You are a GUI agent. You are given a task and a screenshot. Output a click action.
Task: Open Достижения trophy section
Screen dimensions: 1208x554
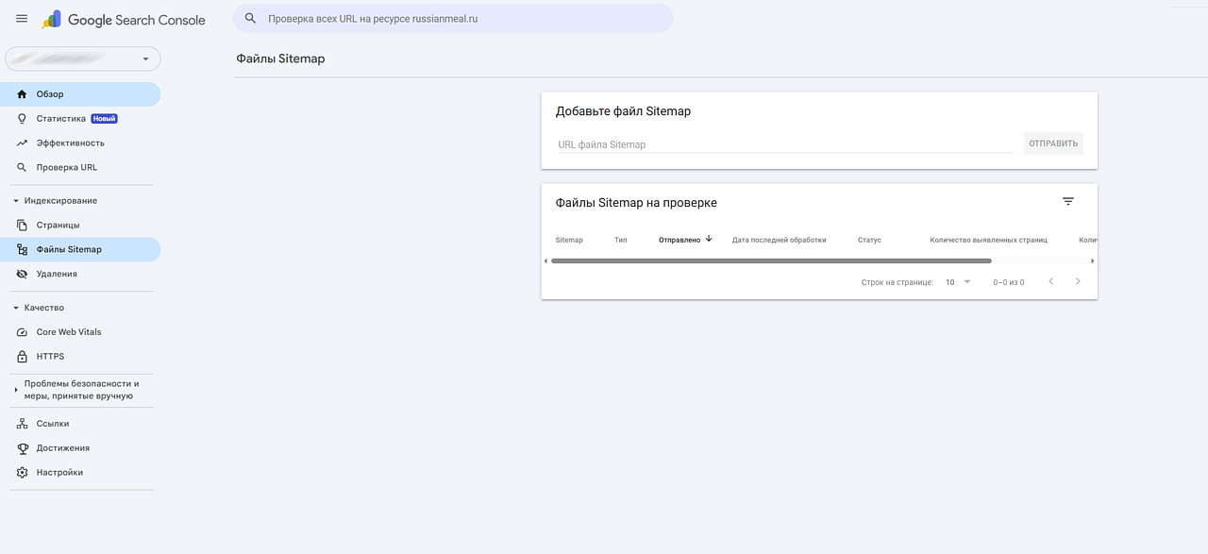point(62,448)
